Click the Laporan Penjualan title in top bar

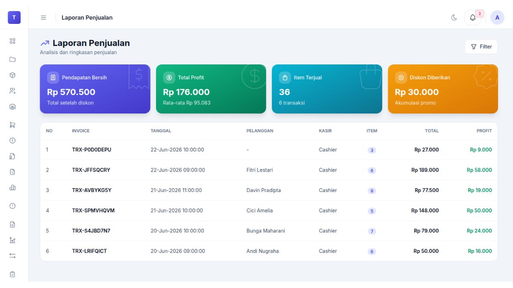click(x=87, y=17)
